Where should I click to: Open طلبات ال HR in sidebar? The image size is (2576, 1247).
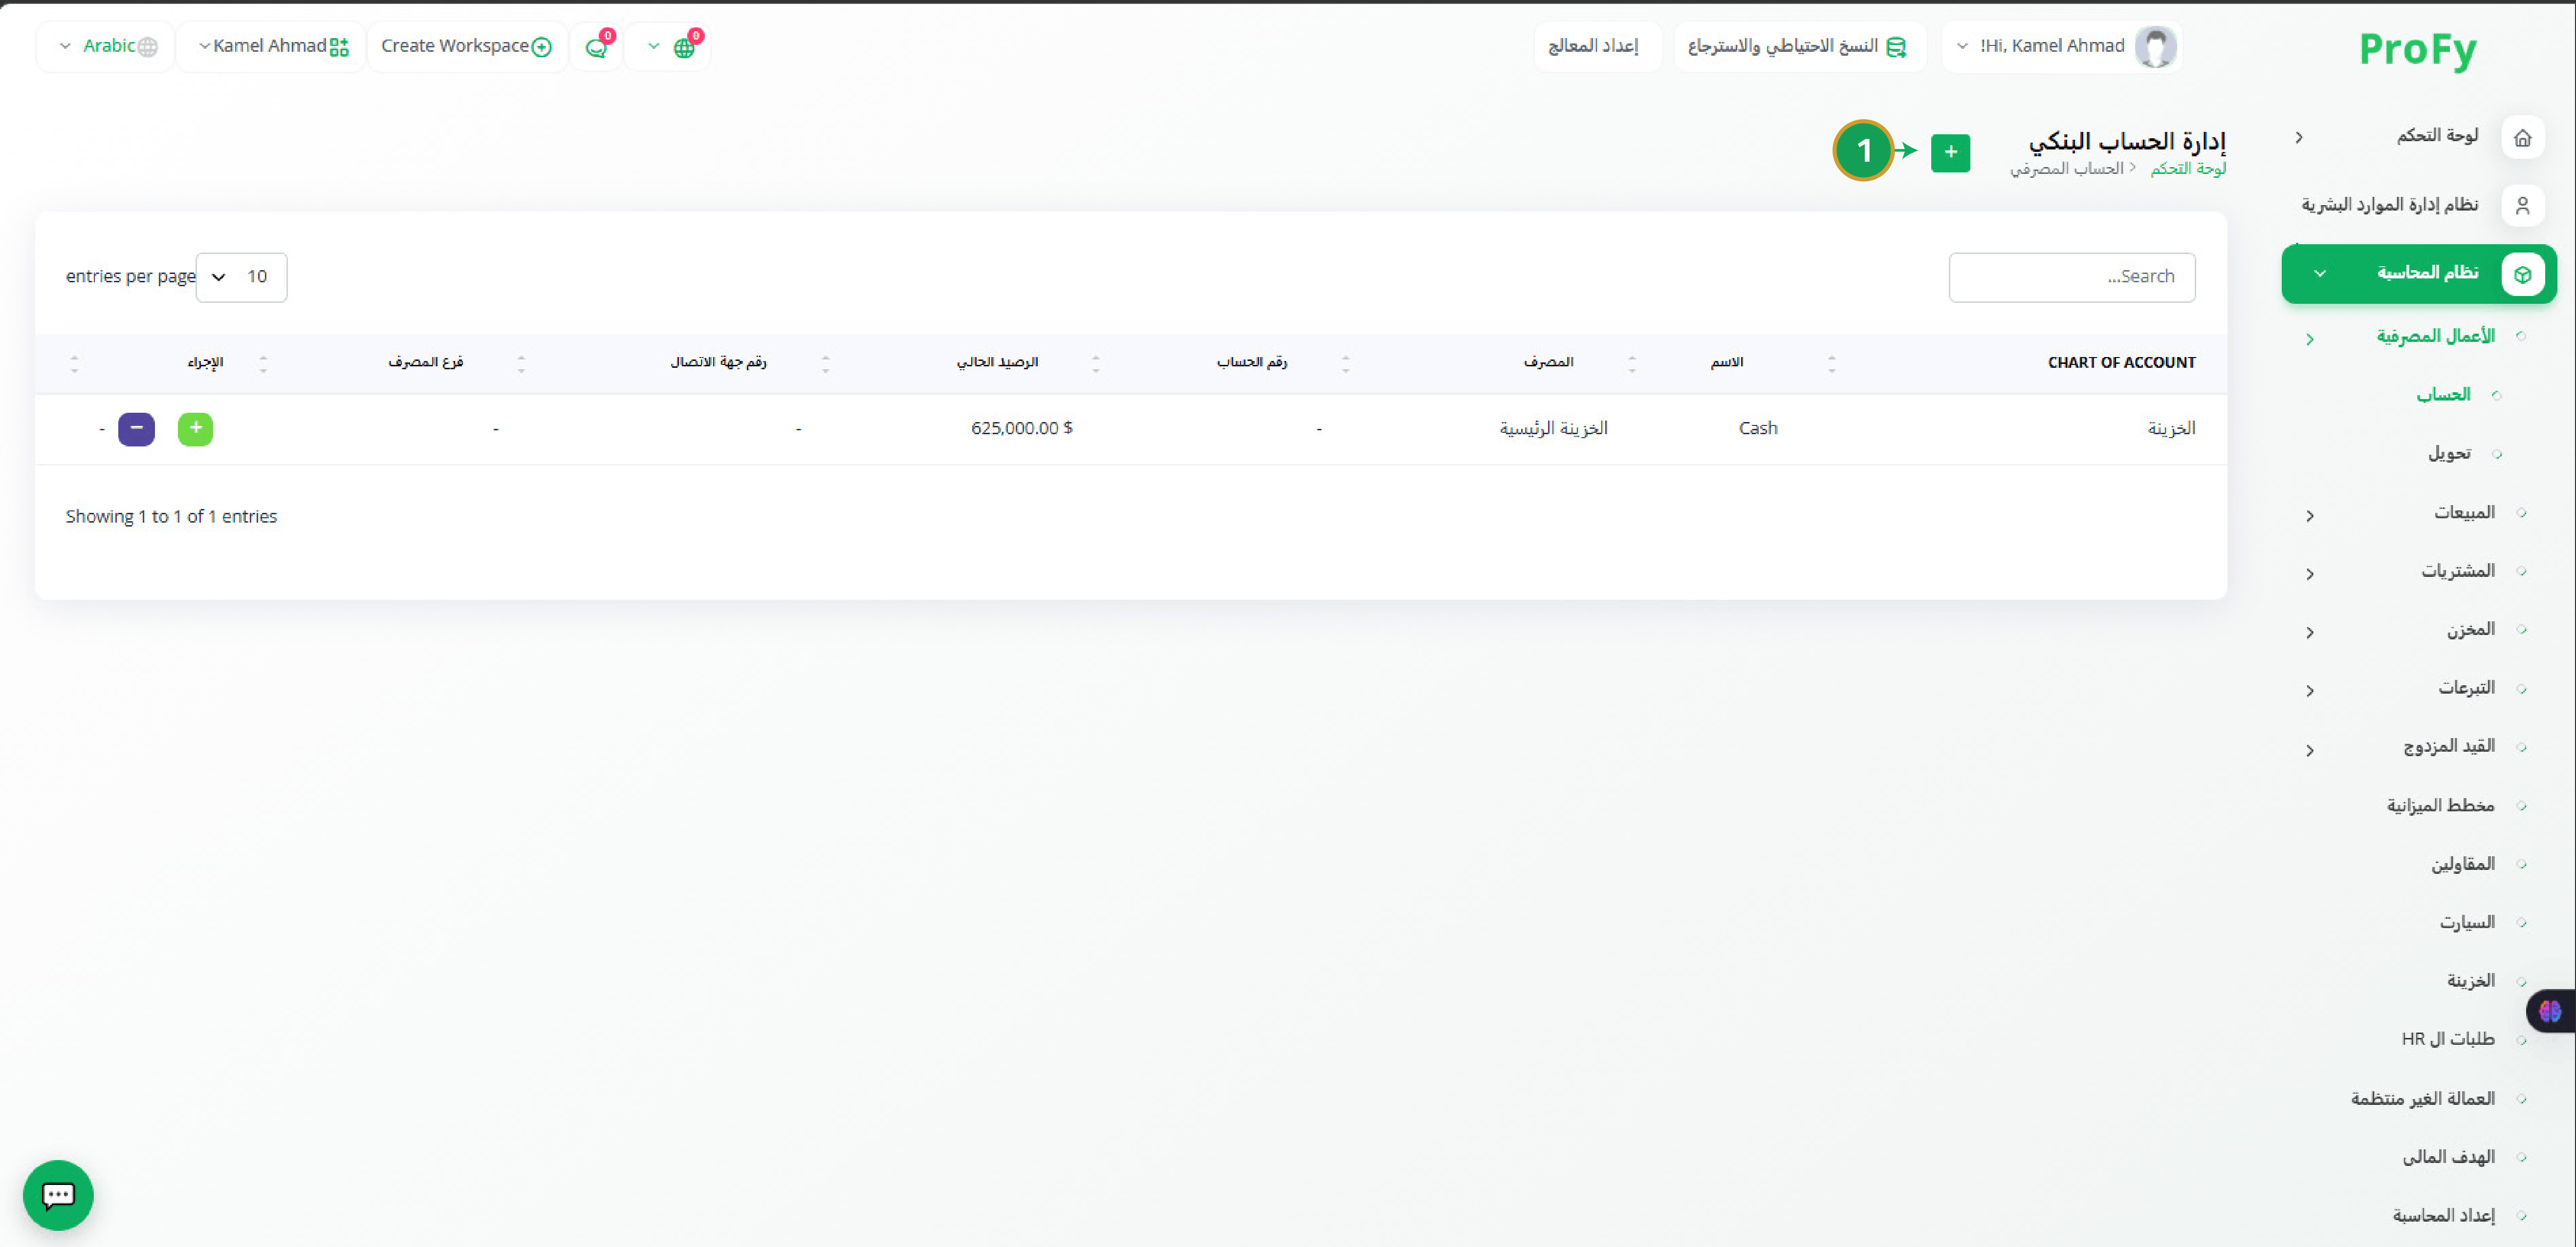pyautogui.click(x=2448, y=1039)
